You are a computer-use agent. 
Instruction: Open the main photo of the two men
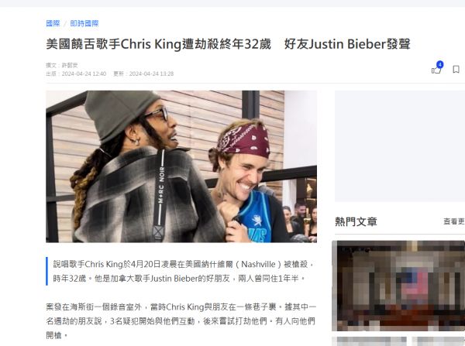(x=181, y=166)
